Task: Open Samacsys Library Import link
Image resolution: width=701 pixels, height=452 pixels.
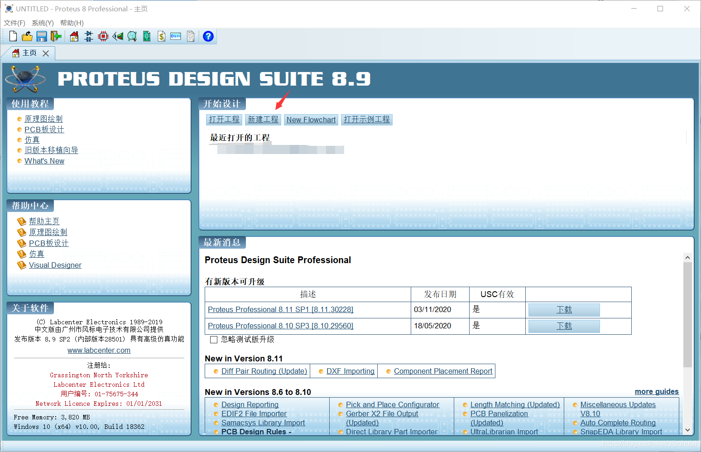Action: 263,423
